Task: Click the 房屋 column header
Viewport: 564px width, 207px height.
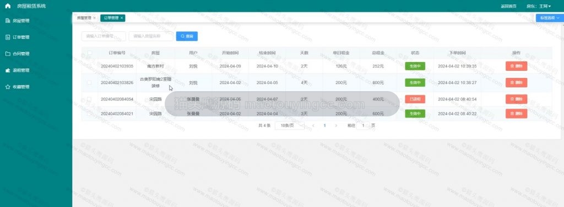Action: click(155, 53)
